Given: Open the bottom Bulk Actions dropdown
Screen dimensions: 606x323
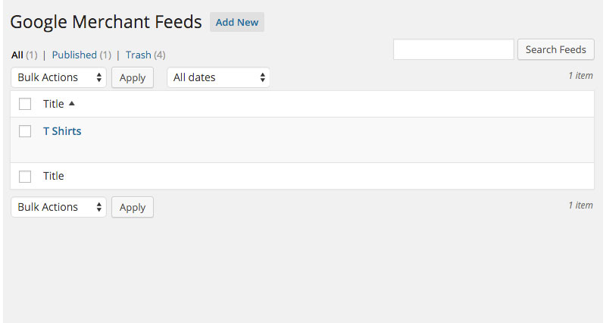Looking at the screenshot, I should pyautogui.click(x=59, y=207).
